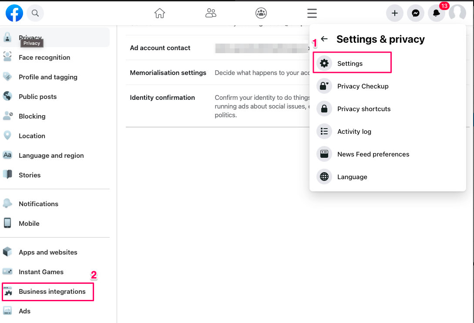
Task: Click the Notifications bell icon in sidebar
Action: pos(7,204)
